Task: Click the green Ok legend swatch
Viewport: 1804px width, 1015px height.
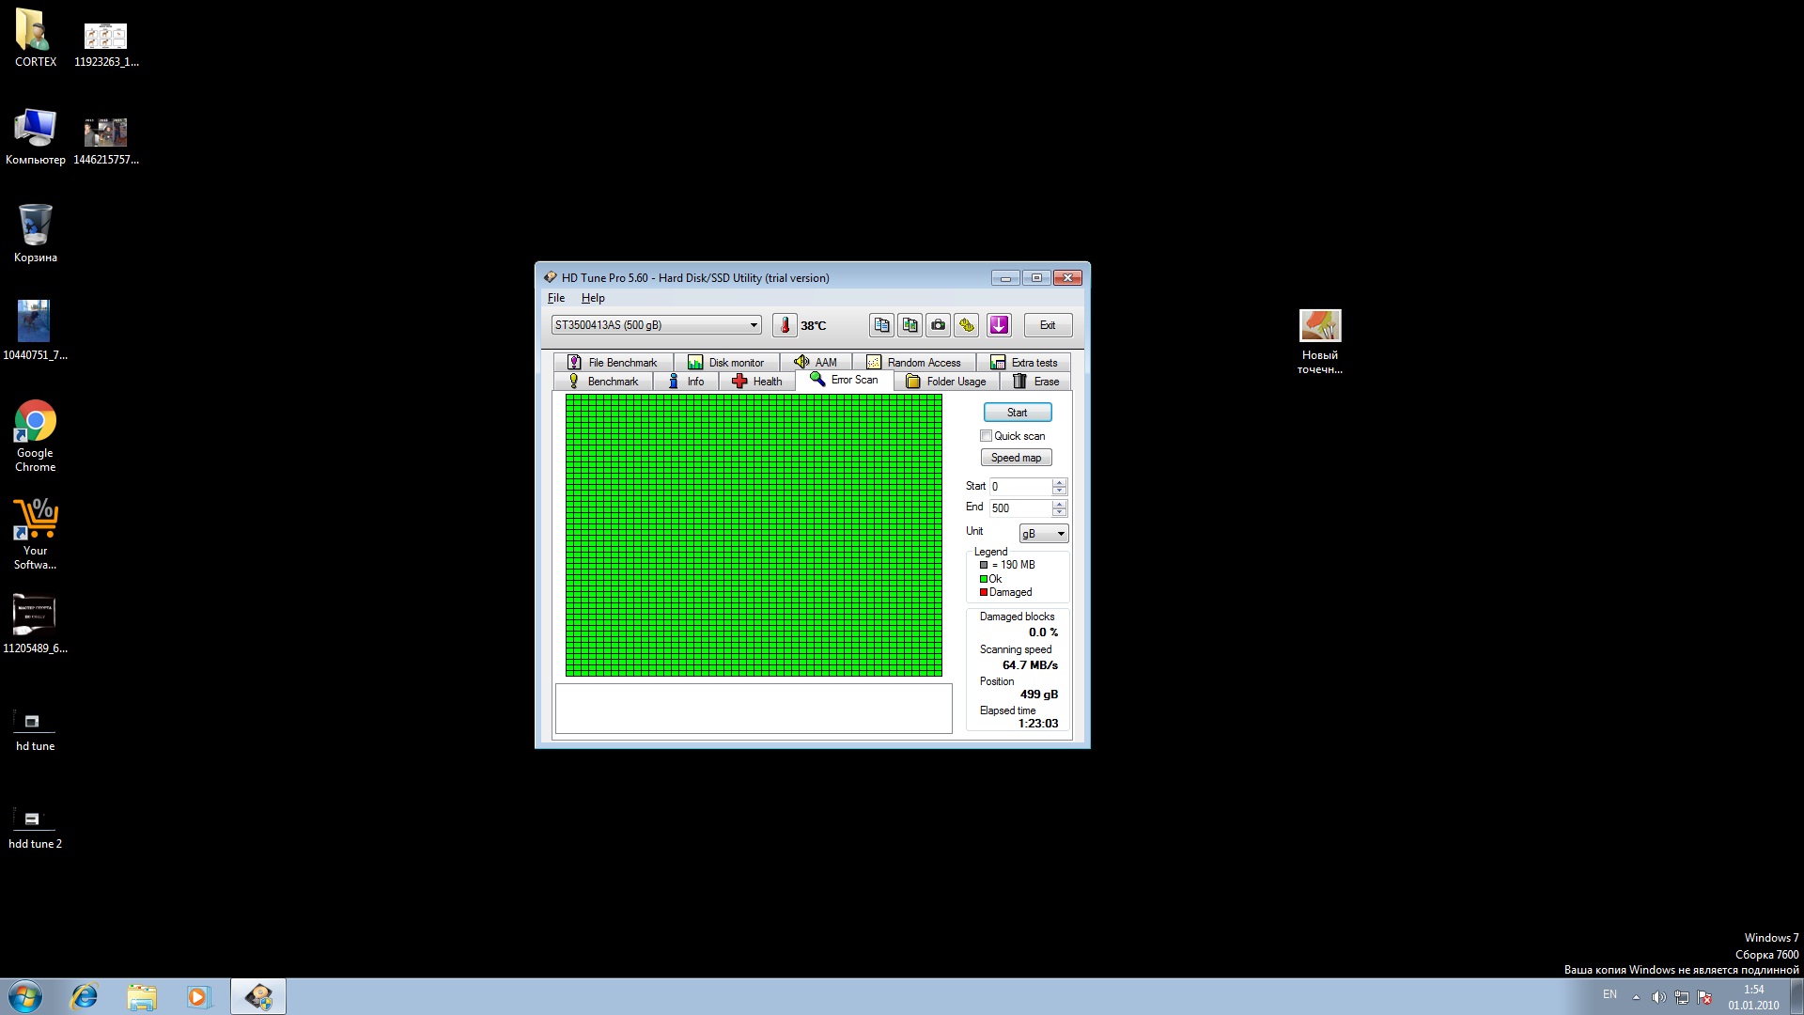Action: (x=984, y=579)
